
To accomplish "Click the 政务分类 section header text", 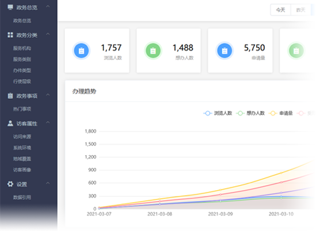I will click(27, 35).
